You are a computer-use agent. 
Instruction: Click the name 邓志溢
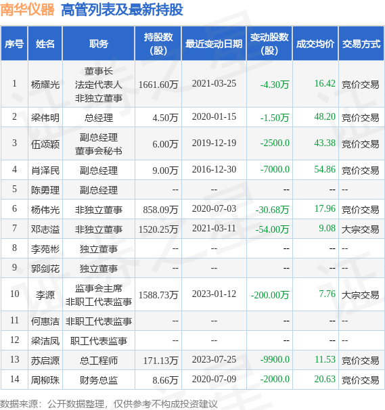tap(45, 229)
